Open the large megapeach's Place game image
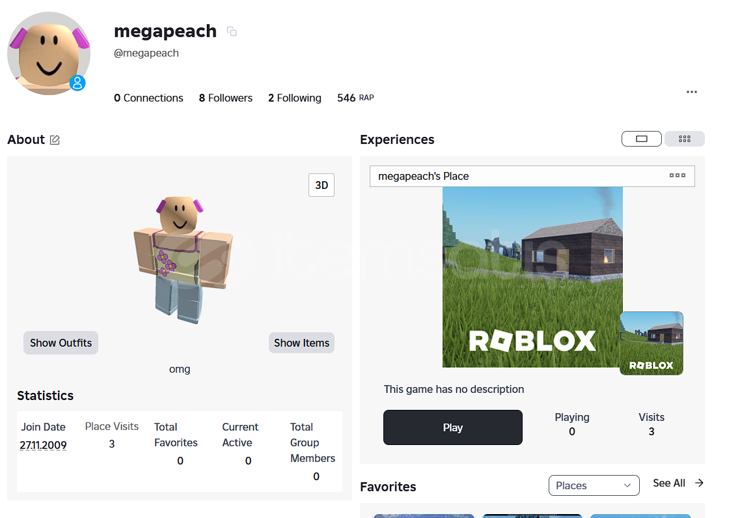The width and height of the screenshot is (740, 518). [532, 277]
